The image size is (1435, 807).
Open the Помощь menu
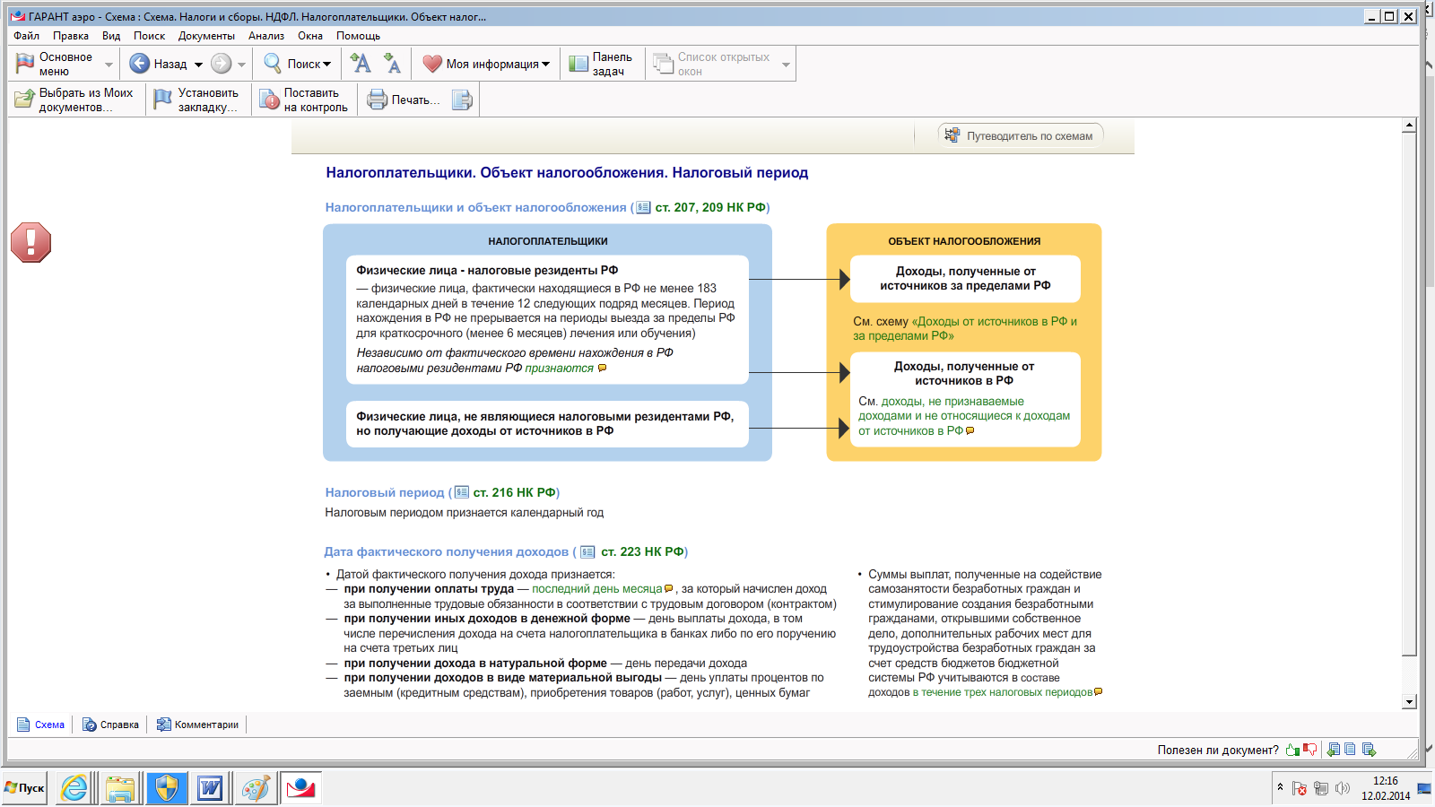coord(358,36)
